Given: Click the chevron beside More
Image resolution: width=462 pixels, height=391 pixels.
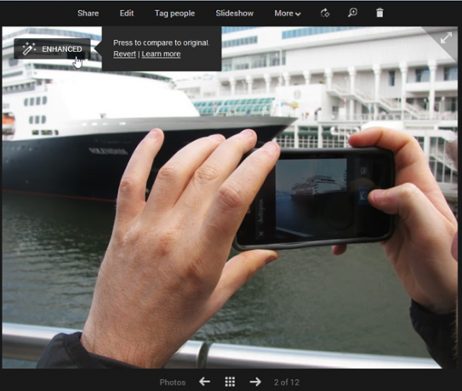Looking at the screenshot, I should coord(298,14).
